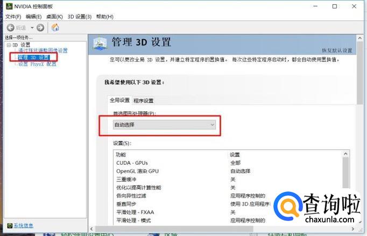Click the main panel vertical scroll-up arrow
The image size is (367, 236).
click(360, 38)
